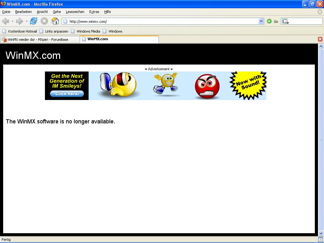Open the Datei menu
Viewport: 324px width, 243px height.
click(x=6, y=12)
